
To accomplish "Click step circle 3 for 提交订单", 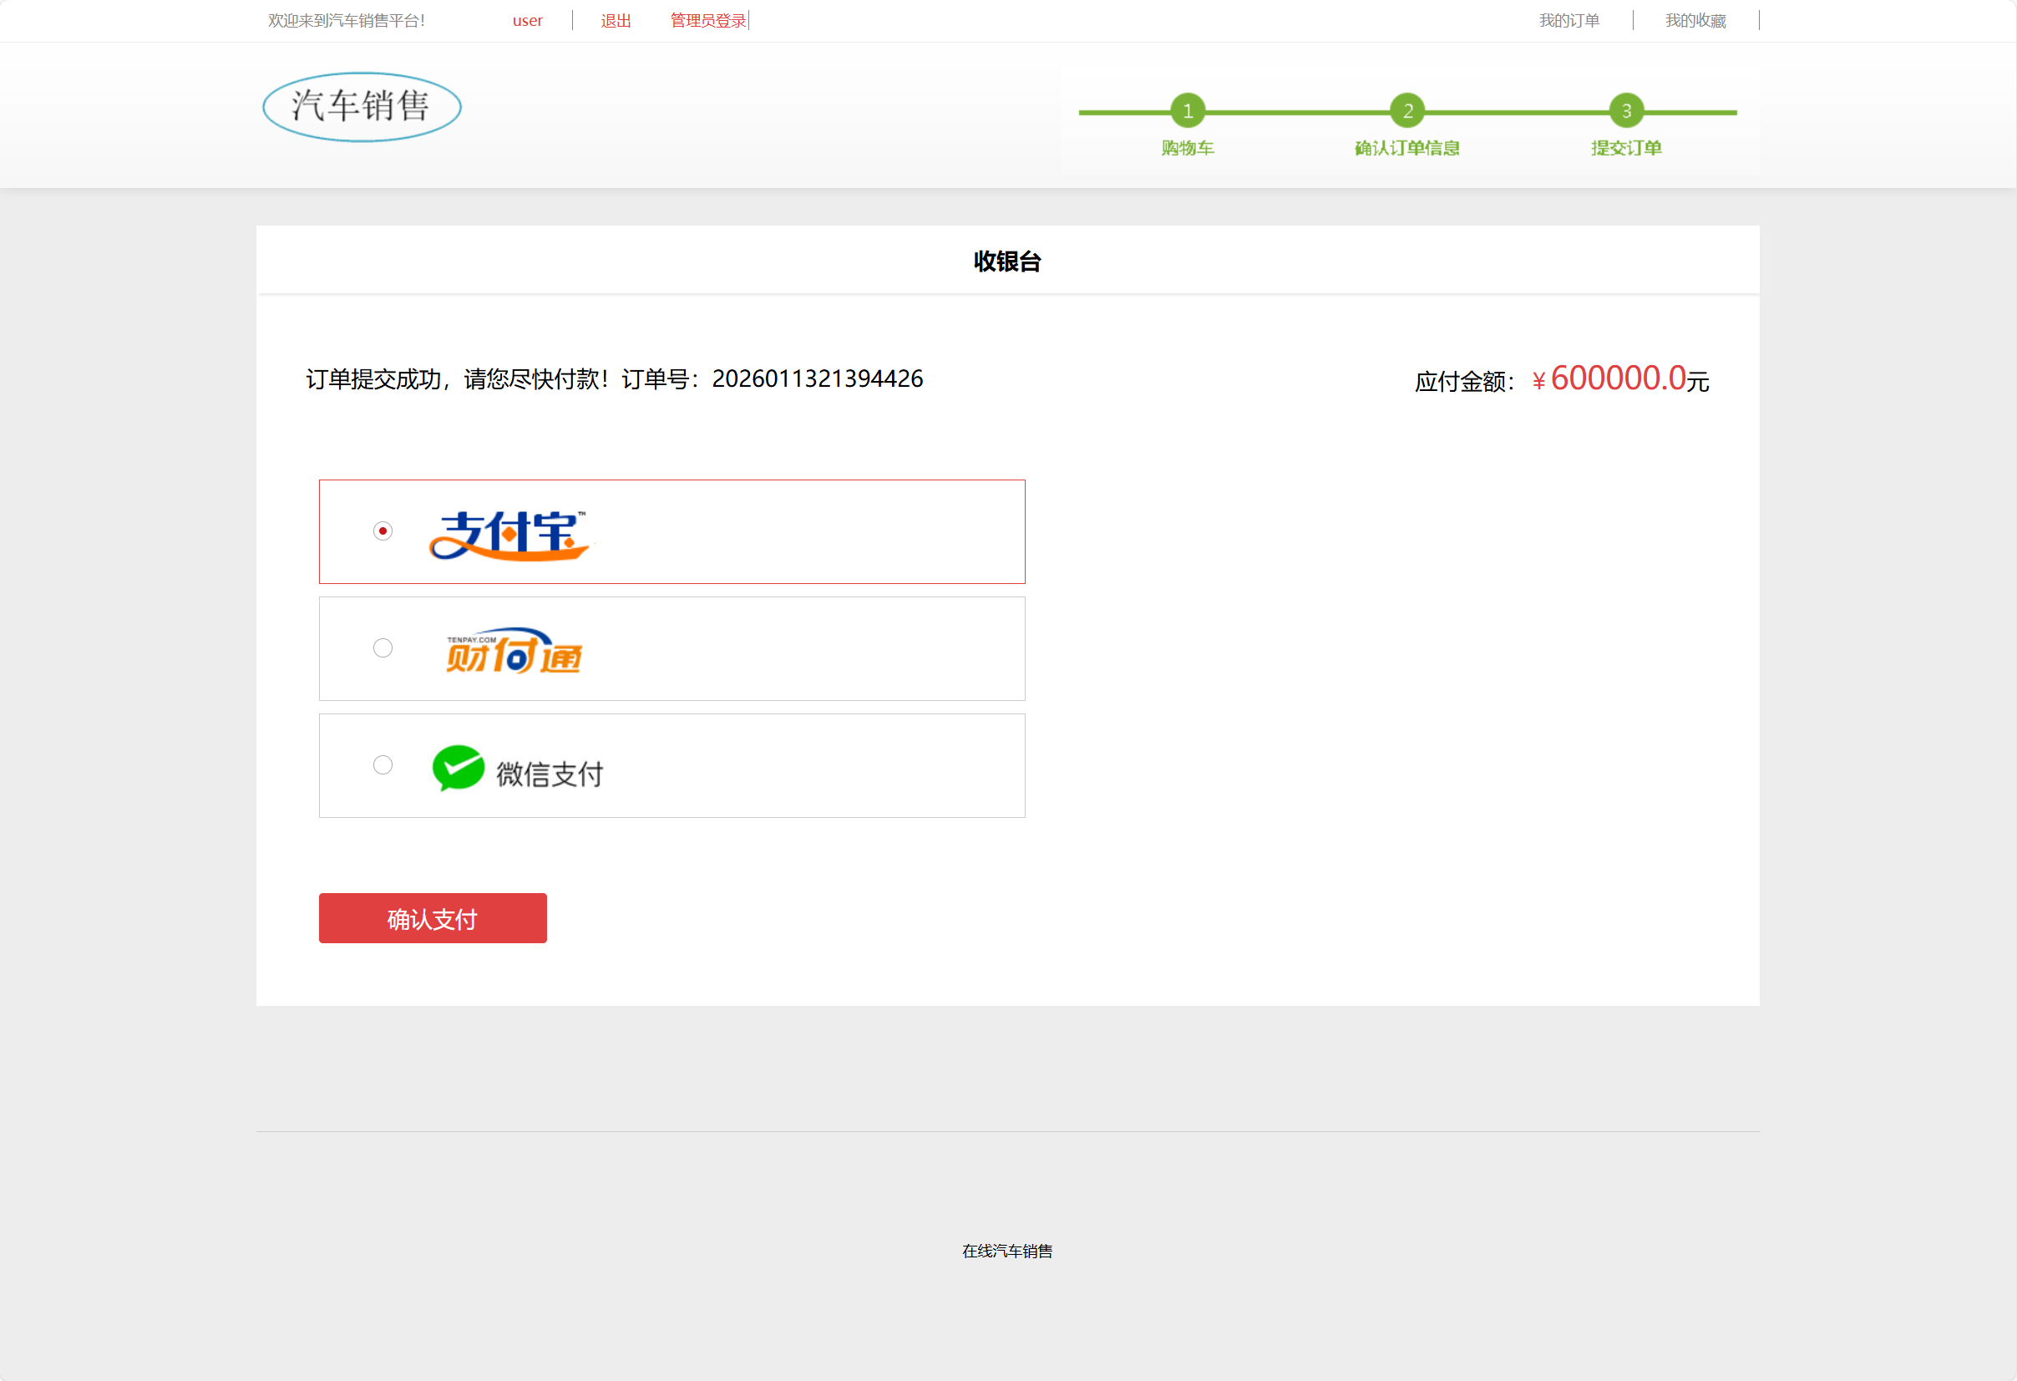I will (1625, 110).
